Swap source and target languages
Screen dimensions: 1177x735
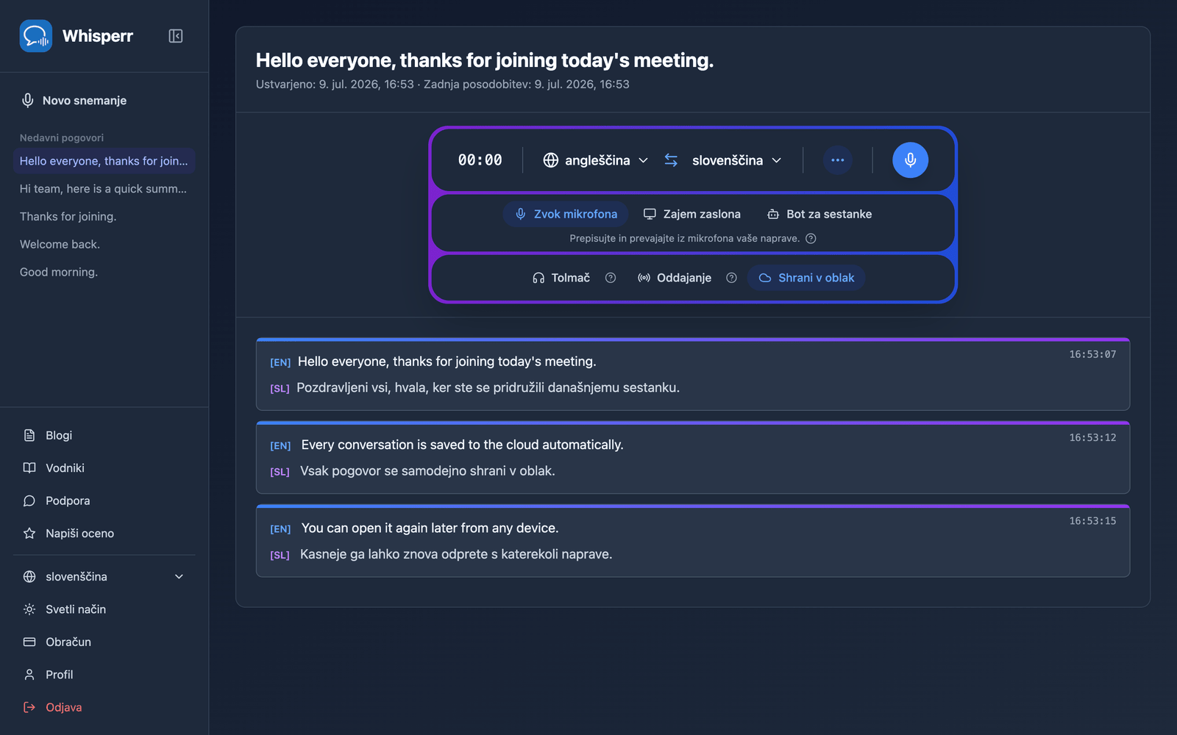click(671, 160)
